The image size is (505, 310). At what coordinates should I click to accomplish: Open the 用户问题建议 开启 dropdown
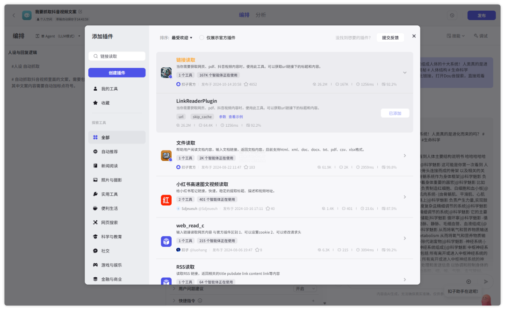[x=305, y=289]
